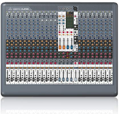The image size is (119, 114).
Task: Click the XLR lamp socket at top
Action: (75, 9)
